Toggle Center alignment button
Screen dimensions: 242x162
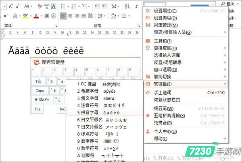[x=70, y=16]
